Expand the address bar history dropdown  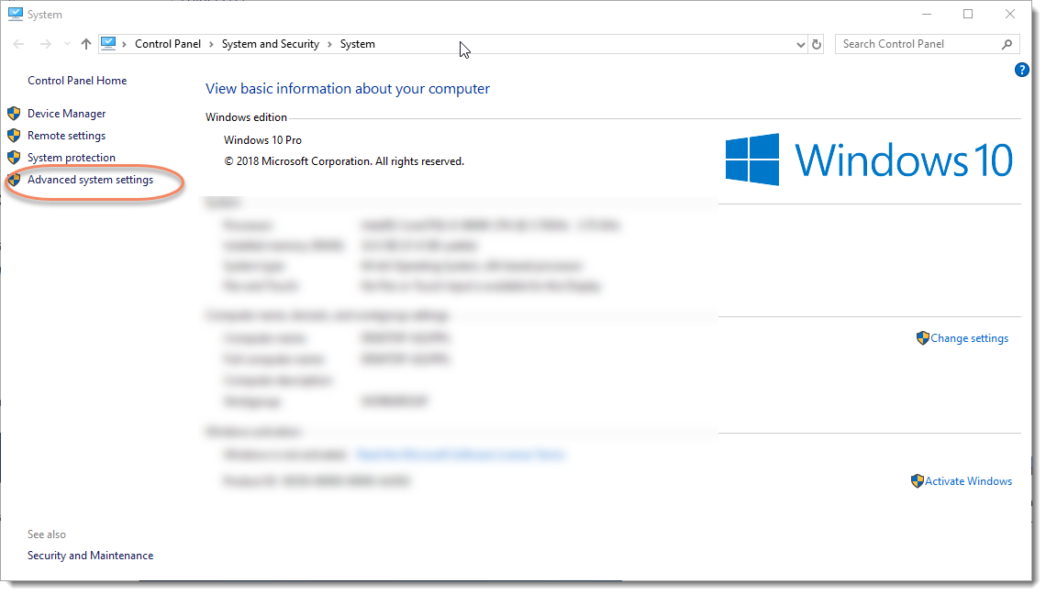tap(800, 45)
